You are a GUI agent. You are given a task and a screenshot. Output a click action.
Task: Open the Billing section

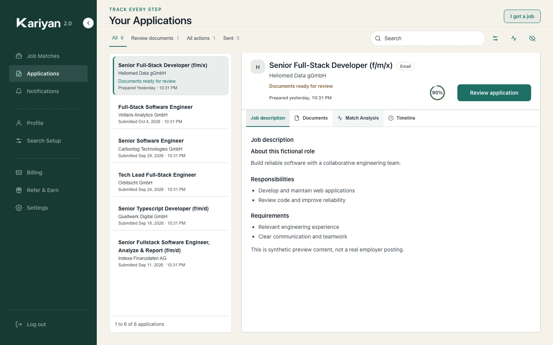(48, 172)
